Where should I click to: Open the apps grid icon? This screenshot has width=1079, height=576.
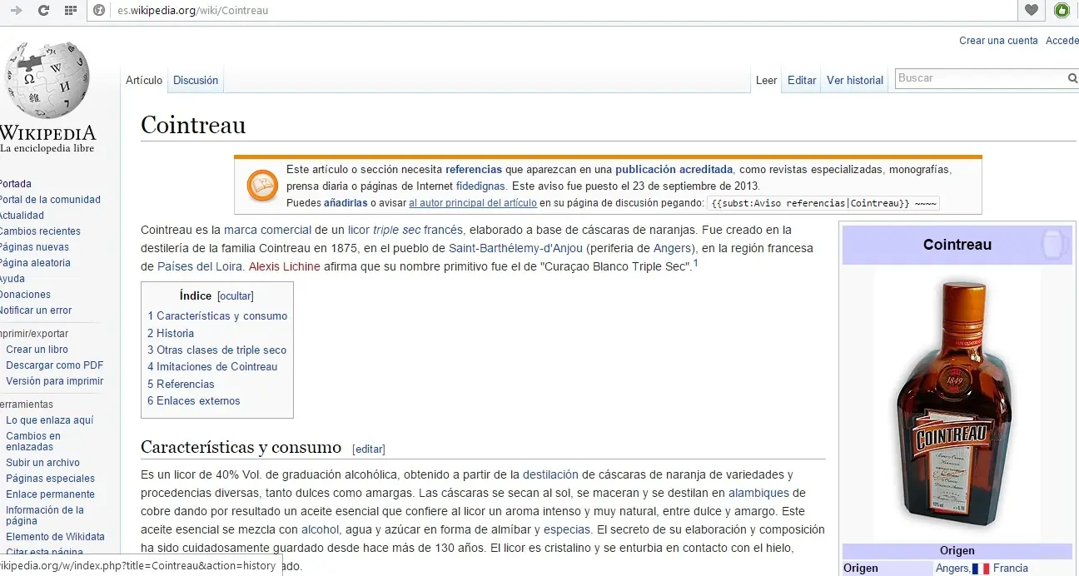click(x=71, y=11)
